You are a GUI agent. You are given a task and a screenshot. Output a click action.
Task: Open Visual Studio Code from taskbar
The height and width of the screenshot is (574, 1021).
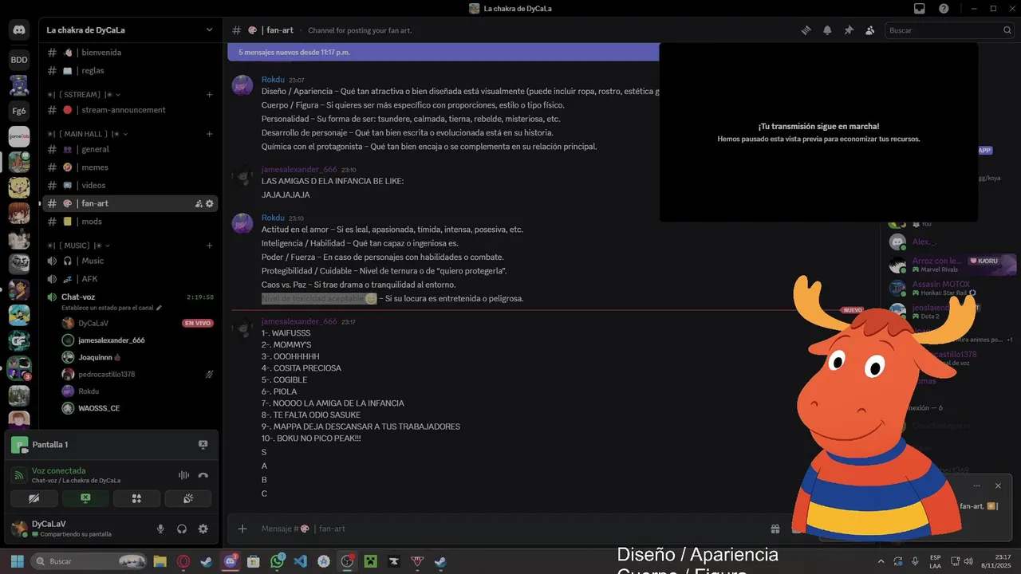[x=301, y=561]
